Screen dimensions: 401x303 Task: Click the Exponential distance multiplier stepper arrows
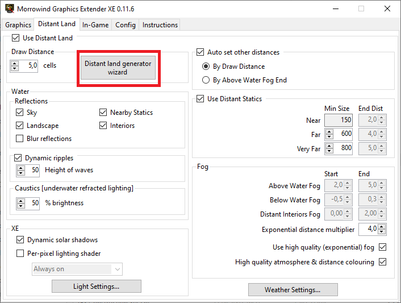382,230
